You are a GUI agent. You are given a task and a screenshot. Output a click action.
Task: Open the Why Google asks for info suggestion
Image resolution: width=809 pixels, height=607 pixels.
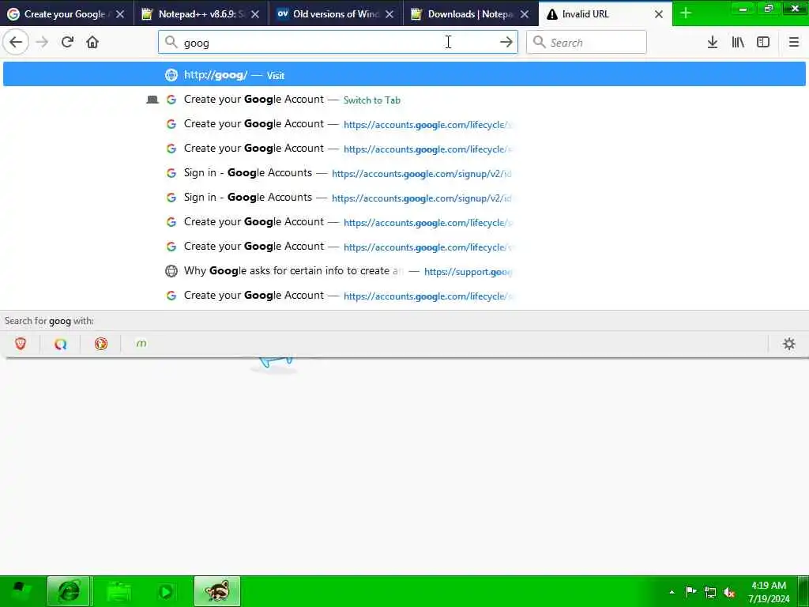(404, 271)
